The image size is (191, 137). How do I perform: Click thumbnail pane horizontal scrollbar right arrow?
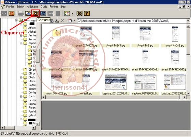[185, 97]
